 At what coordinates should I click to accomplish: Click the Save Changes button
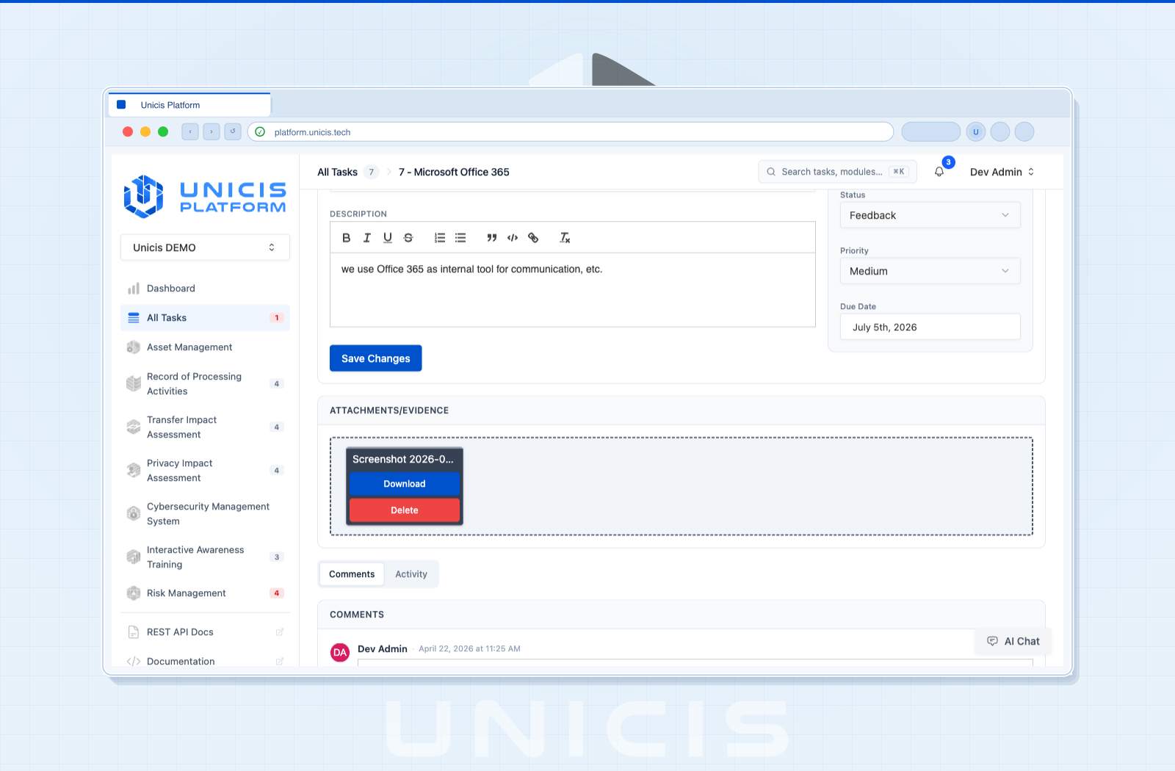[x=375, y=358]
